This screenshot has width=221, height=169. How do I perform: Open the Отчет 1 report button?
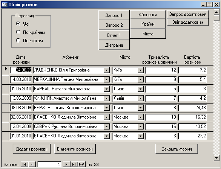coord(114,35)
